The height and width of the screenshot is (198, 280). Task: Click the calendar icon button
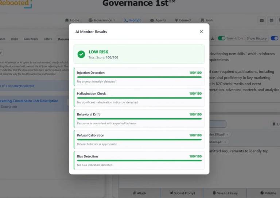coord(271,20)
